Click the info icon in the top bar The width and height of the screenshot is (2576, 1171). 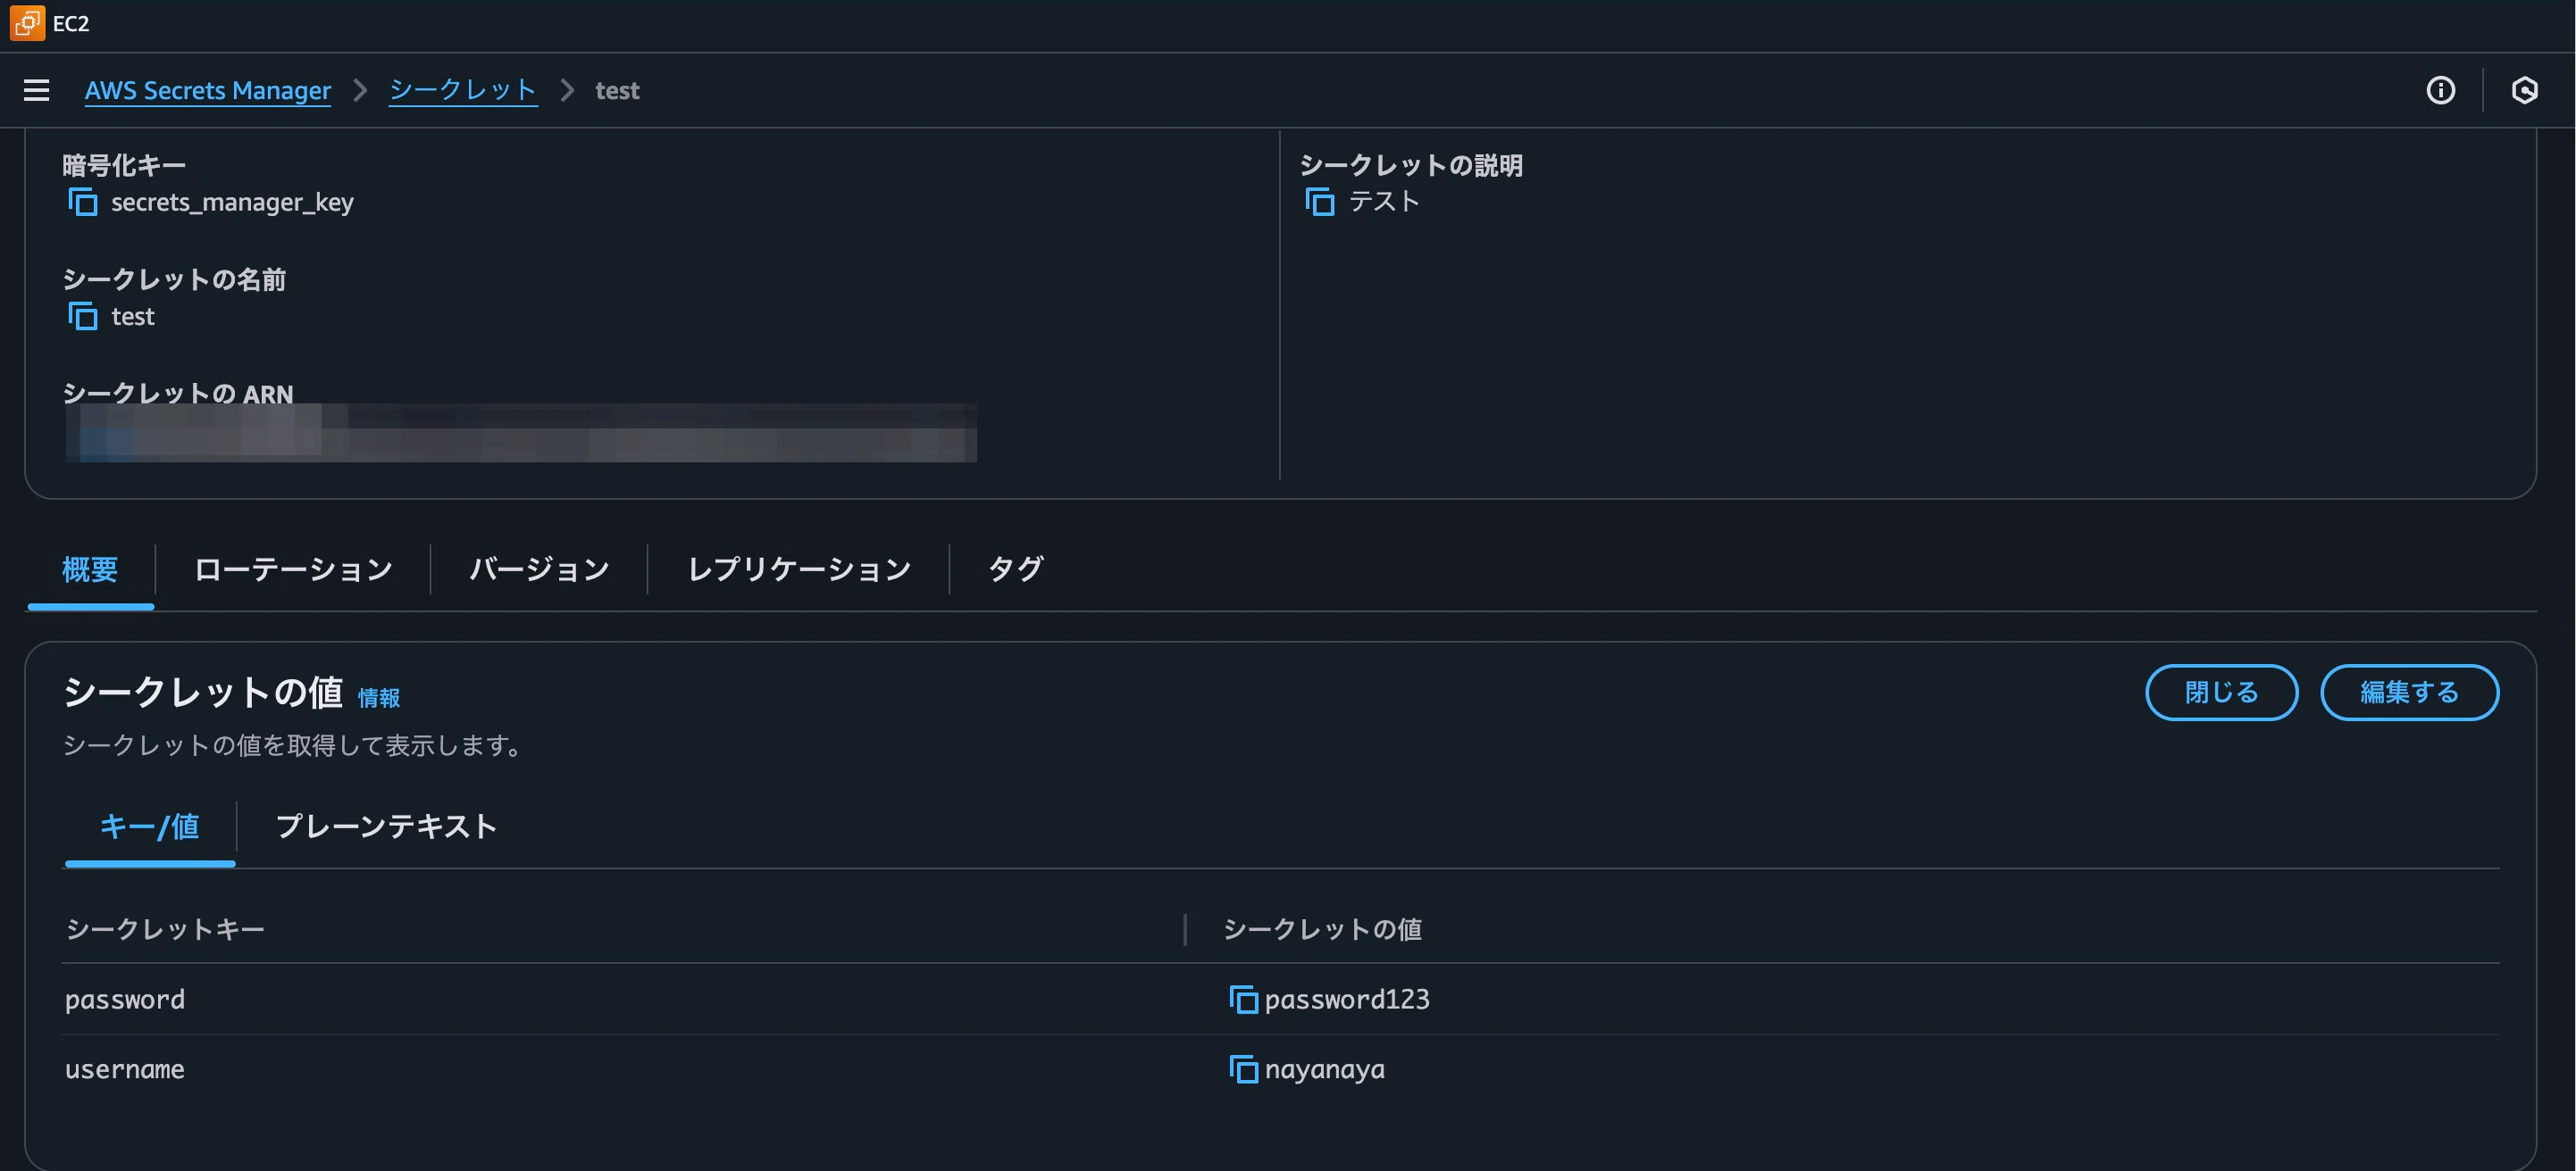(2441, 90)
